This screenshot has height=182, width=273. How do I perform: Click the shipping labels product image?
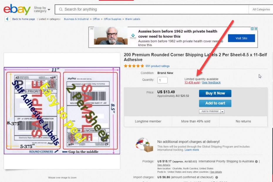pos(62,111)
